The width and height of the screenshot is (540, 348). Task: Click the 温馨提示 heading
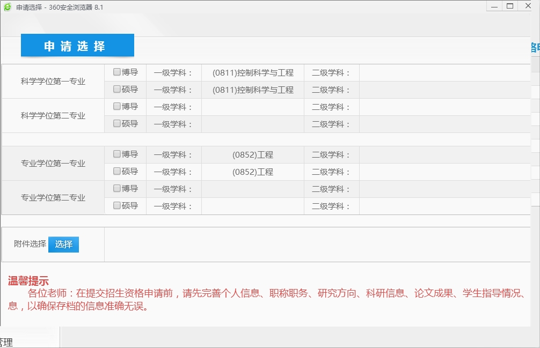(x=28, y=281)
